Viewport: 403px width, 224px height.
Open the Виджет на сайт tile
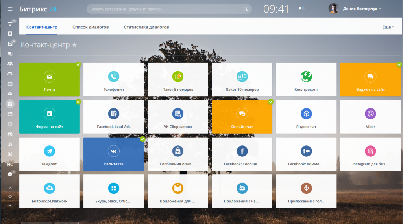point(370,79)
